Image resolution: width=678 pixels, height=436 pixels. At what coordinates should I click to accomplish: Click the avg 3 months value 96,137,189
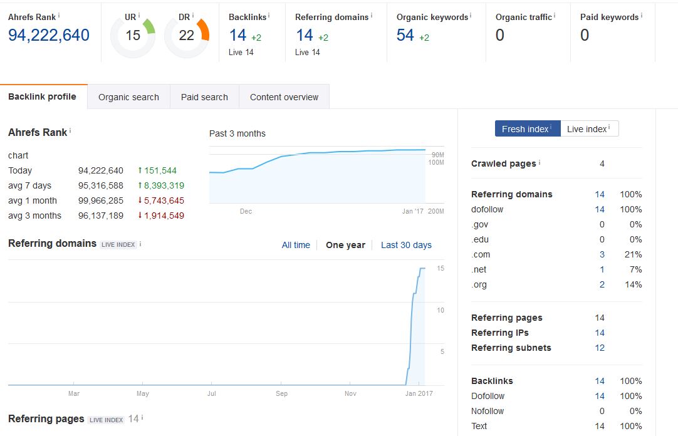point(101,216)
